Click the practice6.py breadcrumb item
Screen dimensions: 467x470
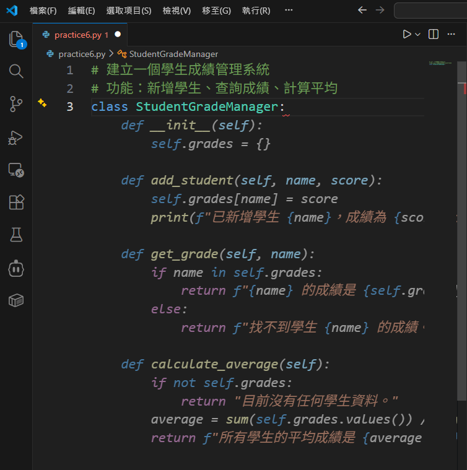pos(81,54)
